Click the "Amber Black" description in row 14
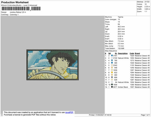151x117 pixels. pyautogui.click(x=123, y=87)
